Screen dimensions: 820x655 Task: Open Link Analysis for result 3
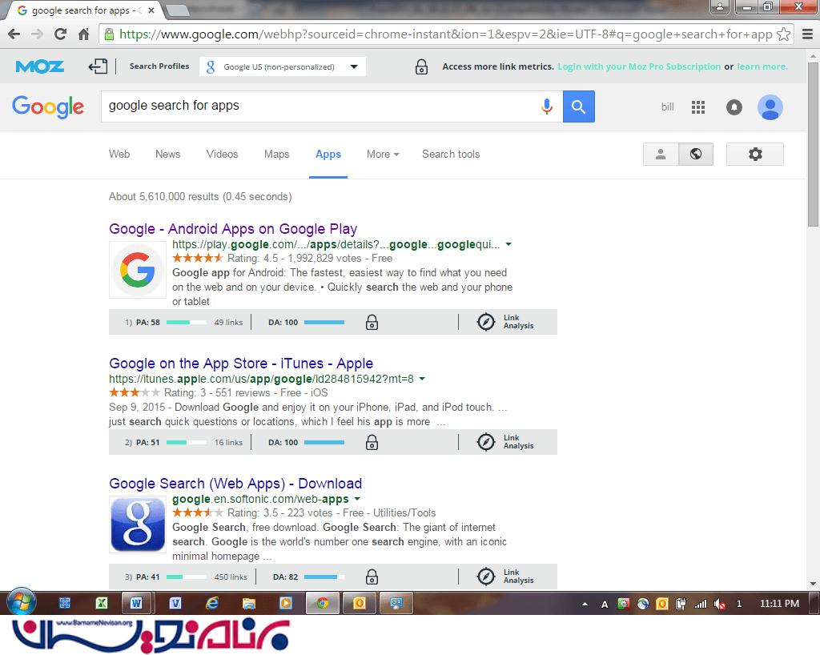506,576
